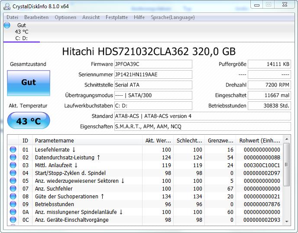This screenshot has height=233, width=298.
Task: Click the Schlecht... column header
Action: pos(189,140)
